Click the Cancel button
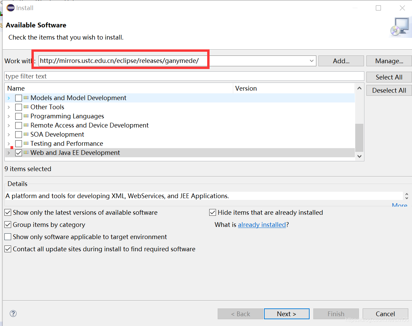Image resolution: width=412 pixels, height=326 pixels. point(385,314)
